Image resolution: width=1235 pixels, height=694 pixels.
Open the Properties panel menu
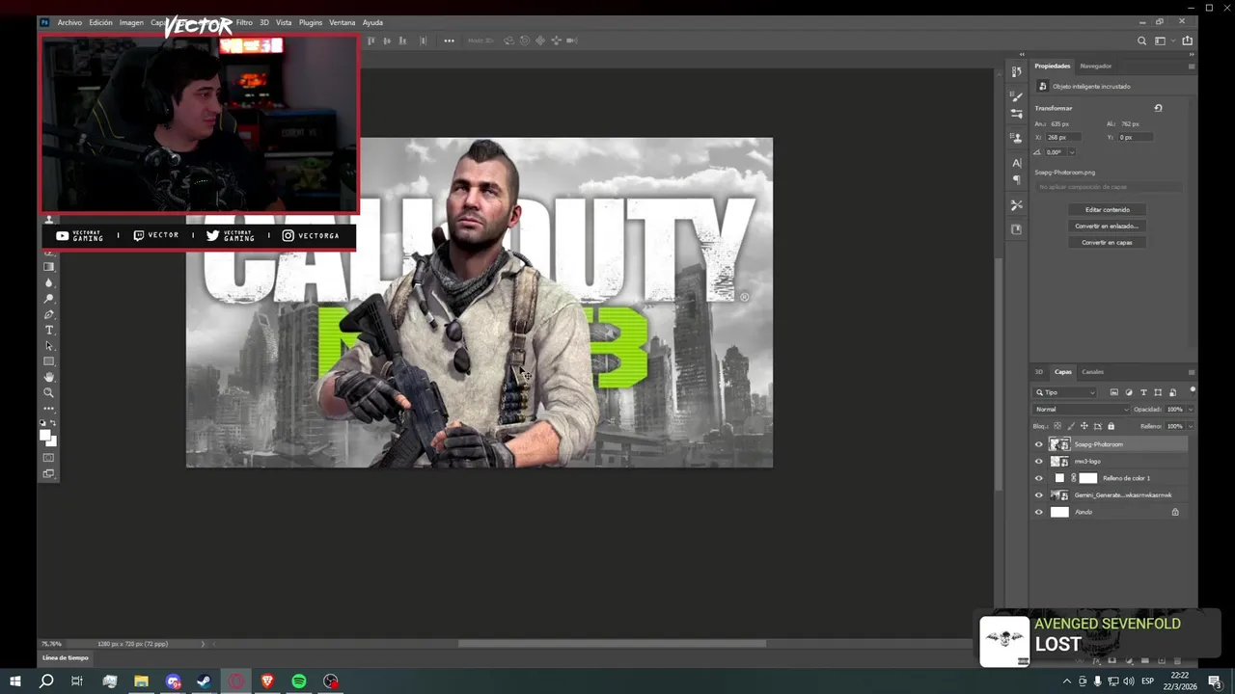1191,67
